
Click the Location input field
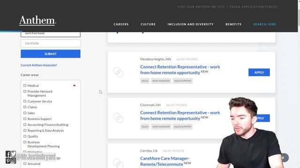(51, 43)
